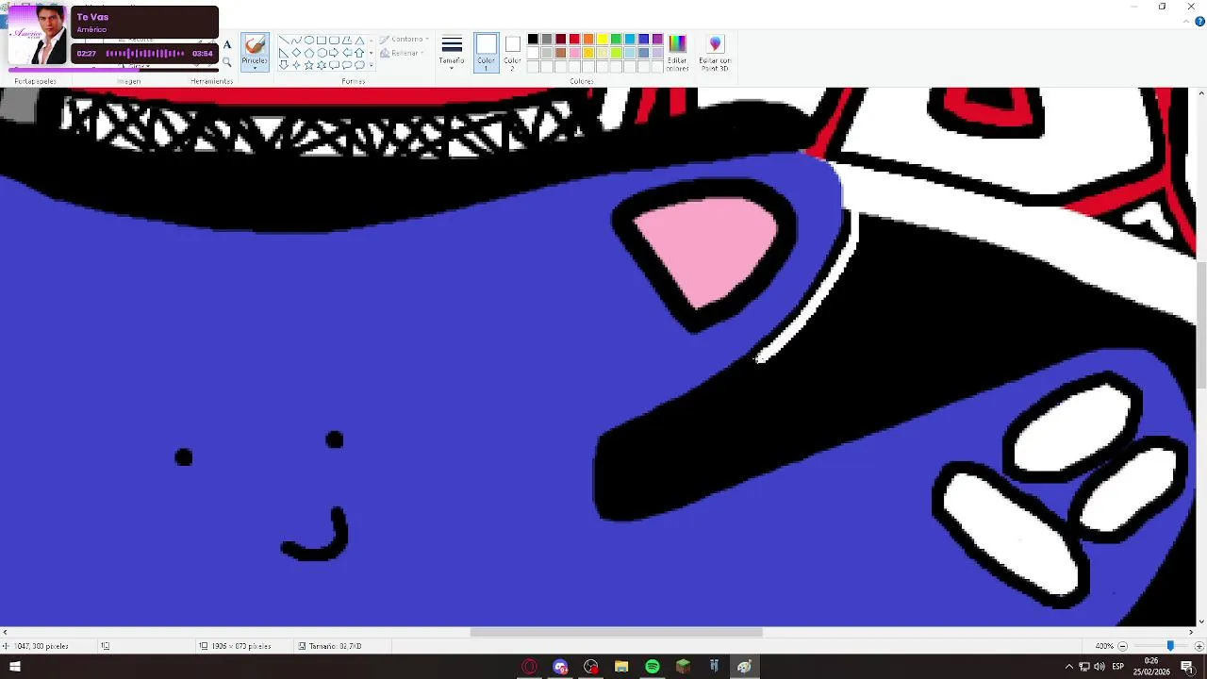Choose the pink color swatch
This screenshot has width=1207, height=679.
(574, 53)
